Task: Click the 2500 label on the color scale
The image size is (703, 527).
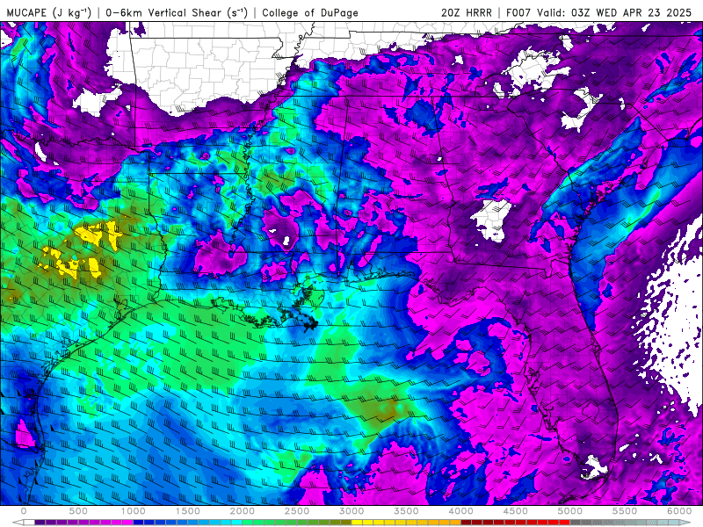Action: click(297, 511)
